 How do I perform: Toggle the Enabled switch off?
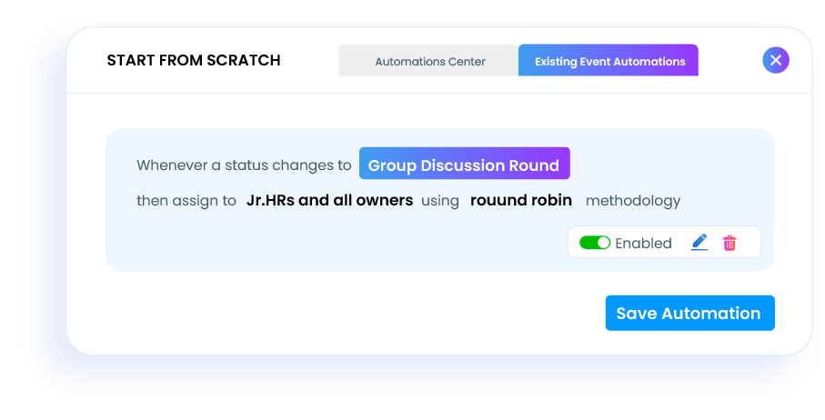[595, 243]
